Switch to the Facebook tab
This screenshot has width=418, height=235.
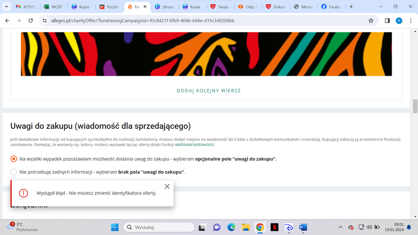point(331,7)
